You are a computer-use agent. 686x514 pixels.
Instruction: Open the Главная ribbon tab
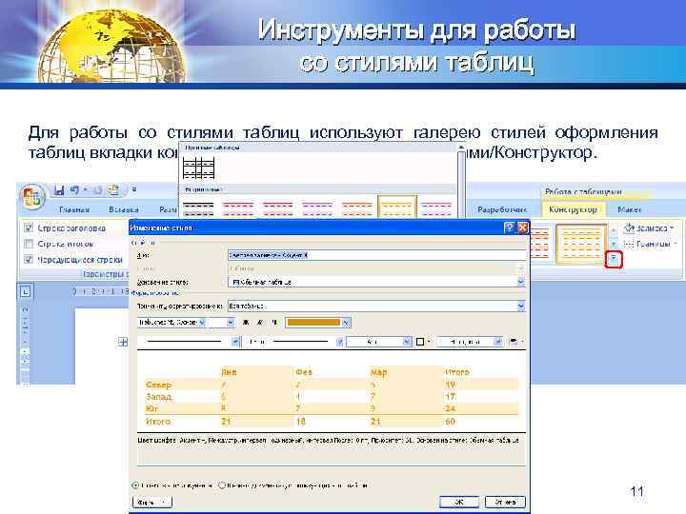74,209
